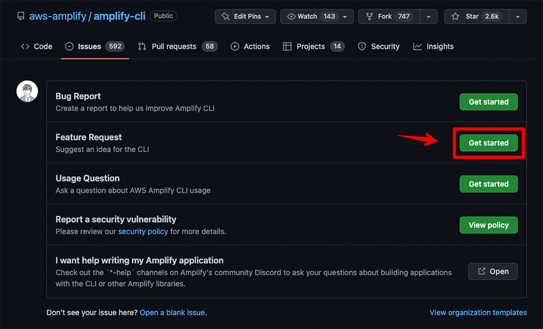Get started with a Bug Report

click(489, 102)
